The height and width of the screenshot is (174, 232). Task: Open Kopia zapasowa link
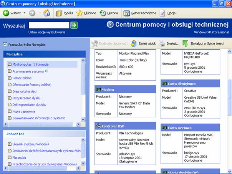coord(24,111)
